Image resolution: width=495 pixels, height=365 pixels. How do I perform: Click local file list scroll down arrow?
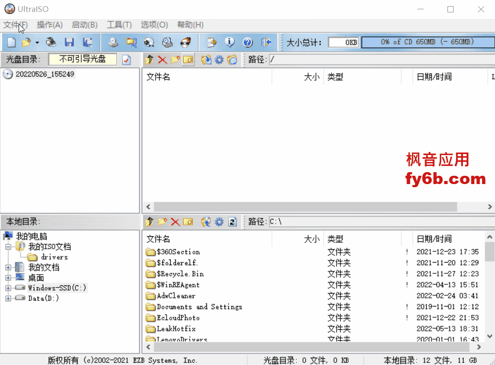pos(490,336)
